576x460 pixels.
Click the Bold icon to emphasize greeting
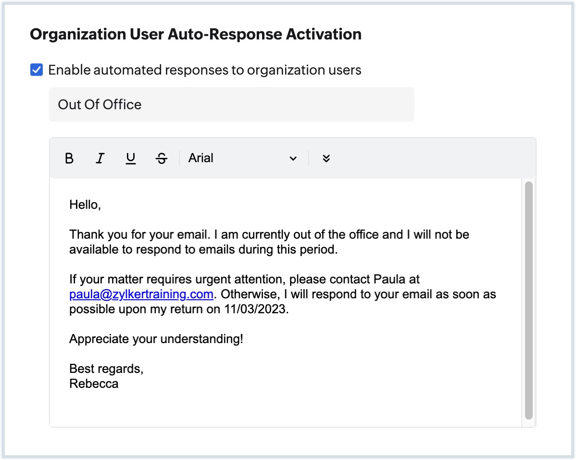click(69, 158)
